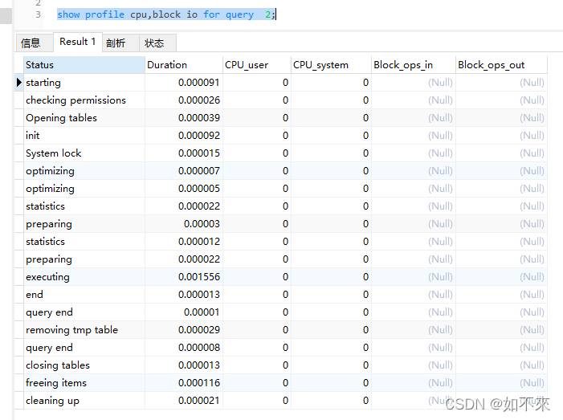Screen dimensions: 563x420
Task: Click the duration value 0.000116
Action: [199, 383]
